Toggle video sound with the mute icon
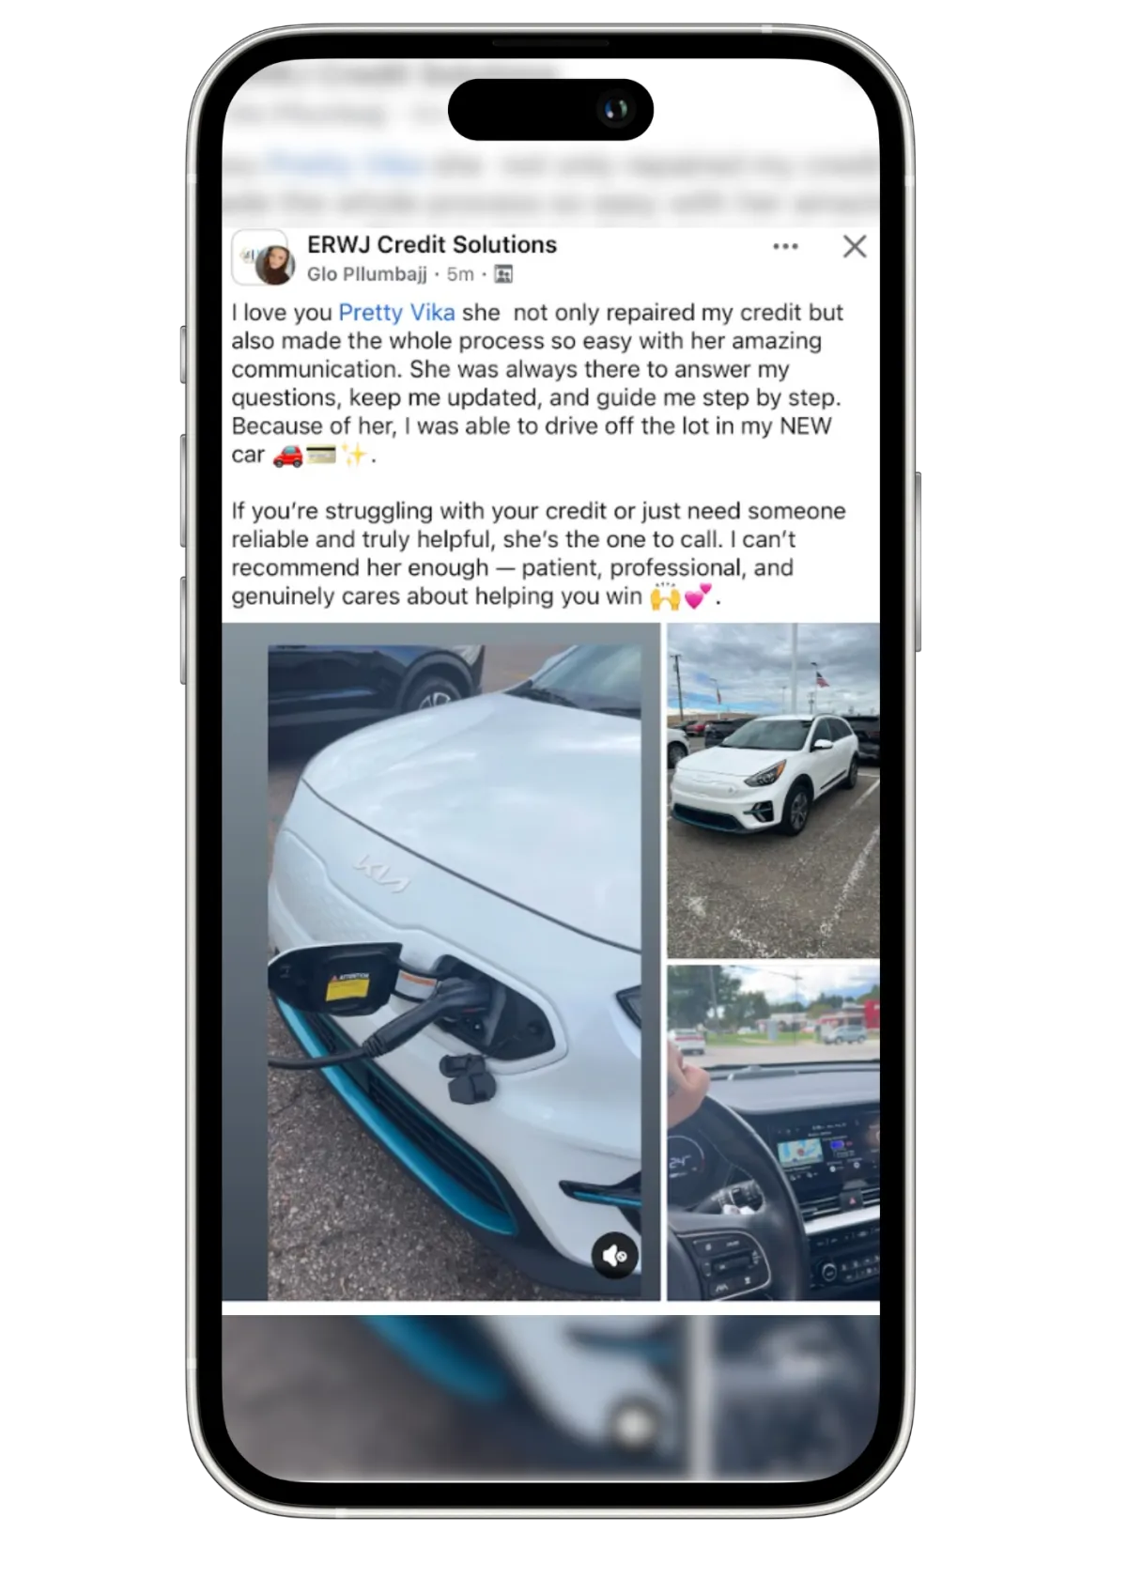 tap(615, 1256)
